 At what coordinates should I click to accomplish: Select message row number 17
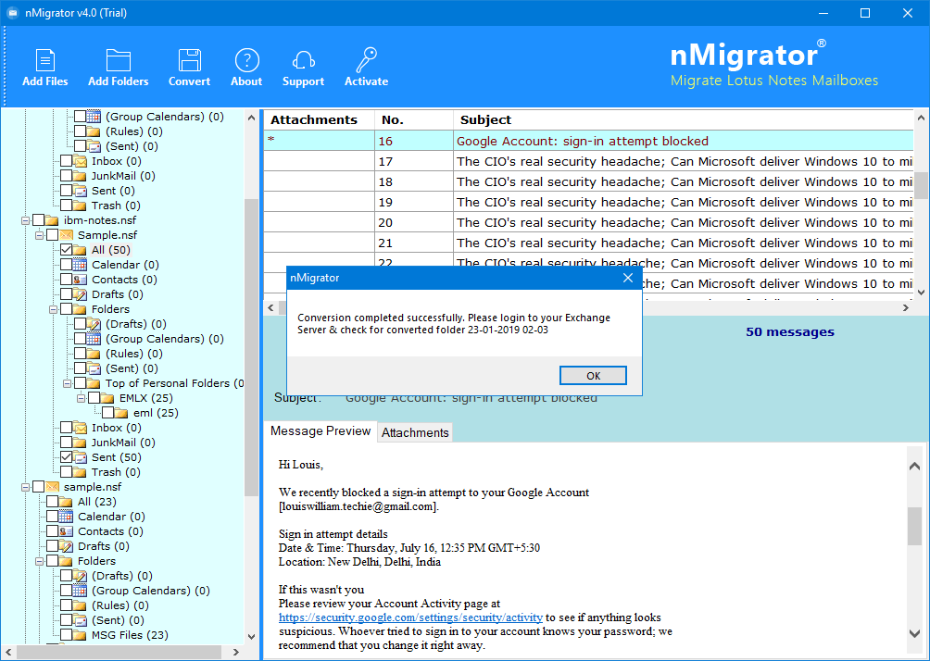tap(588, 161)
